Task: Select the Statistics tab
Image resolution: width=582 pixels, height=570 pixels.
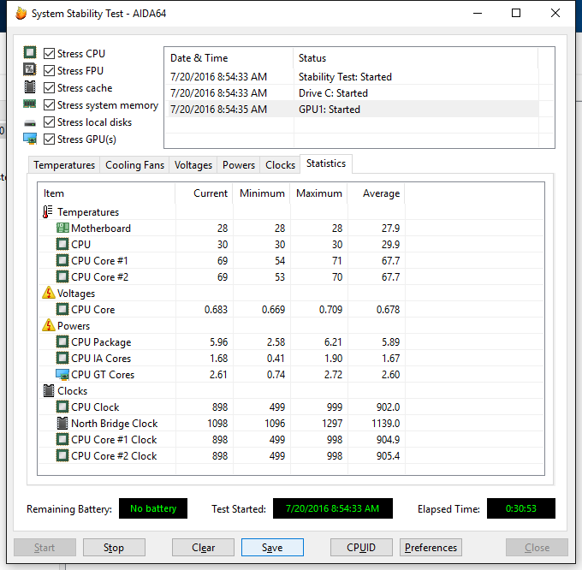Action: pyautogui.click(x=326, y=163)
